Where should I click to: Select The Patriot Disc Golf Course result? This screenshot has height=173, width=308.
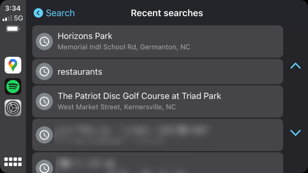[x=158, y=102]
